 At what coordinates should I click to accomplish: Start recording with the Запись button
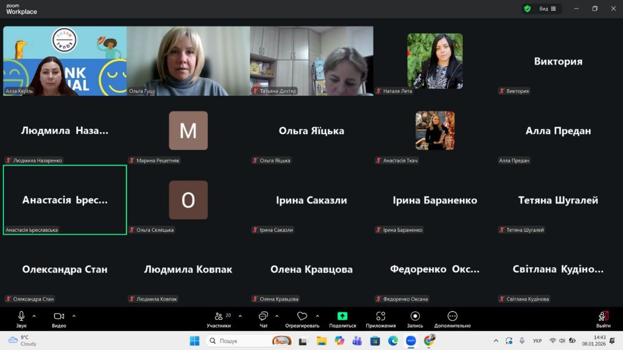(x=415, y=316)
